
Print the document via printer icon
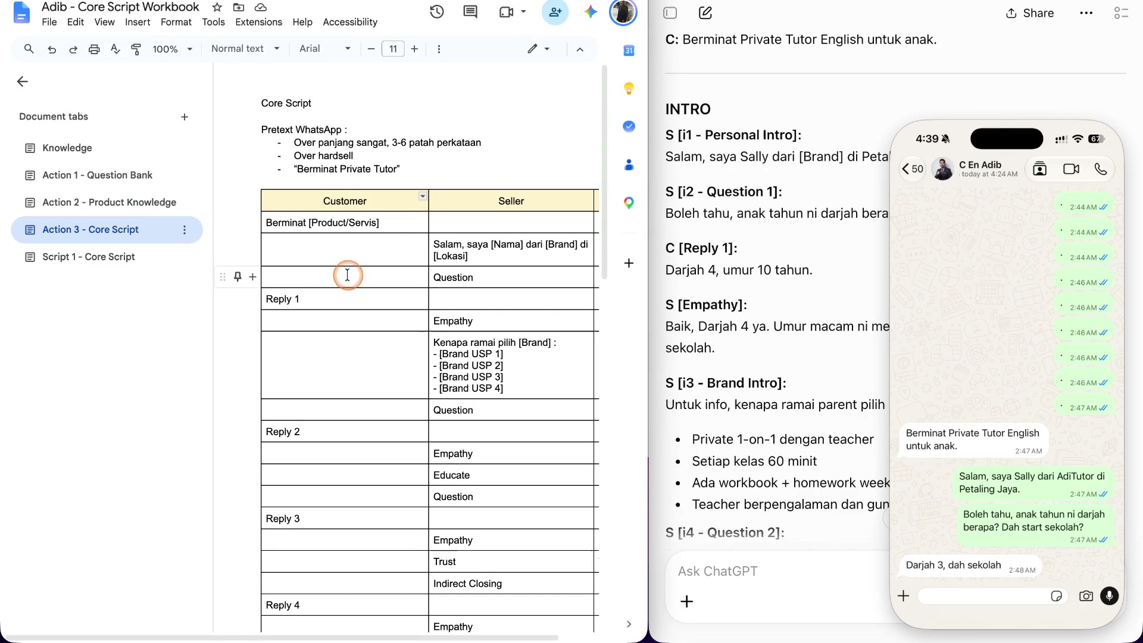(x=94, y=49)
